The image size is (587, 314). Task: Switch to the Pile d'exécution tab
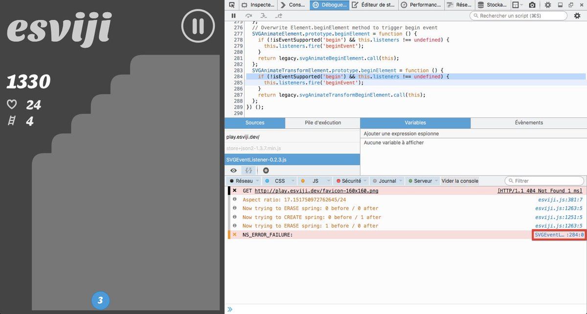tap(322, 123)
